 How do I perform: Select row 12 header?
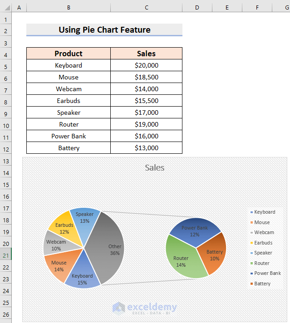click(x=5, y=148)
